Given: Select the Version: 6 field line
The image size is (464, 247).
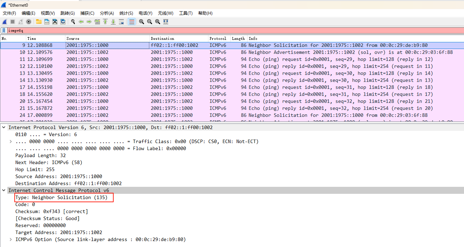Looking at the screenshot, I should pyautogui.click(x=46, y=134).
